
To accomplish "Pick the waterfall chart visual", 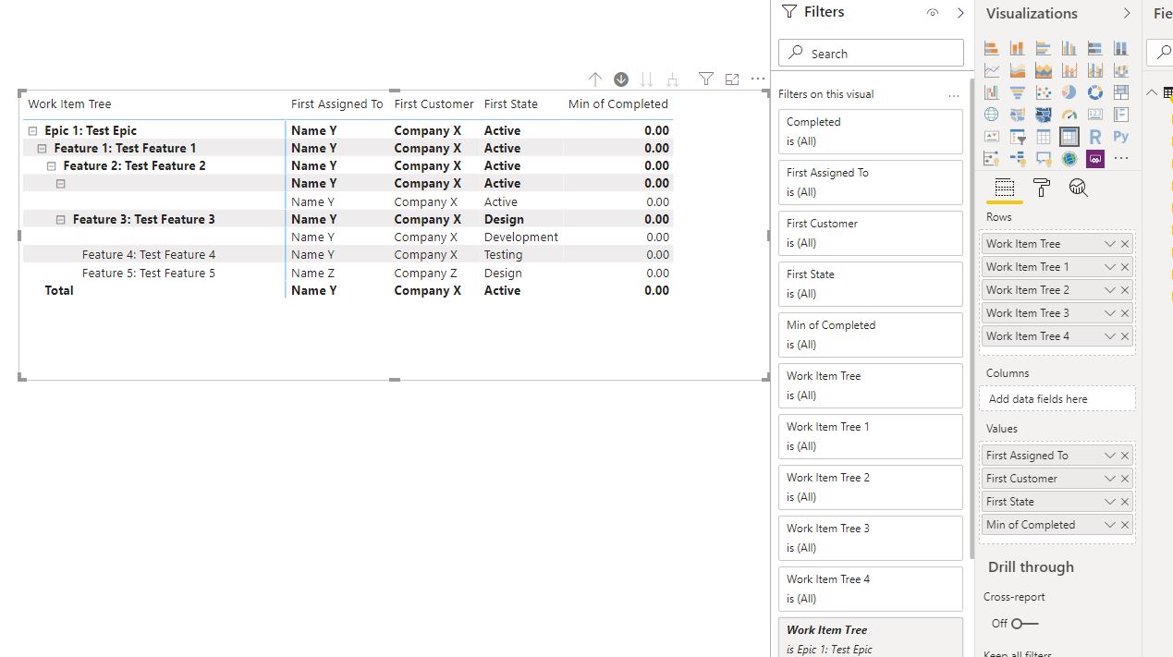I will pos(992,92).
